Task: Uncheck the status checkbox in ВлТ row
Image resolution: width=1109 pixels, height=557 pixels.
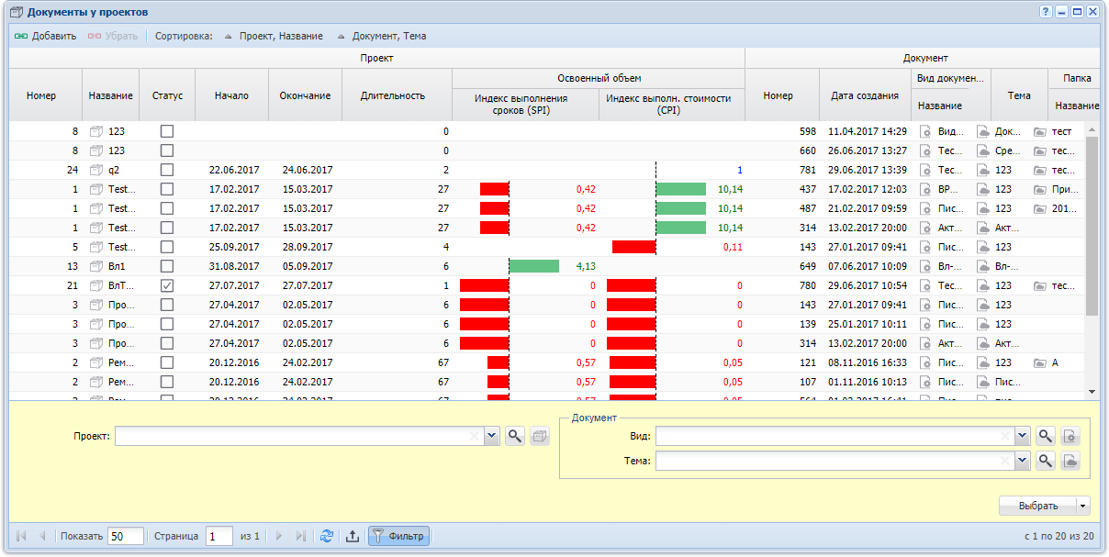Action: tap(167, 285)
